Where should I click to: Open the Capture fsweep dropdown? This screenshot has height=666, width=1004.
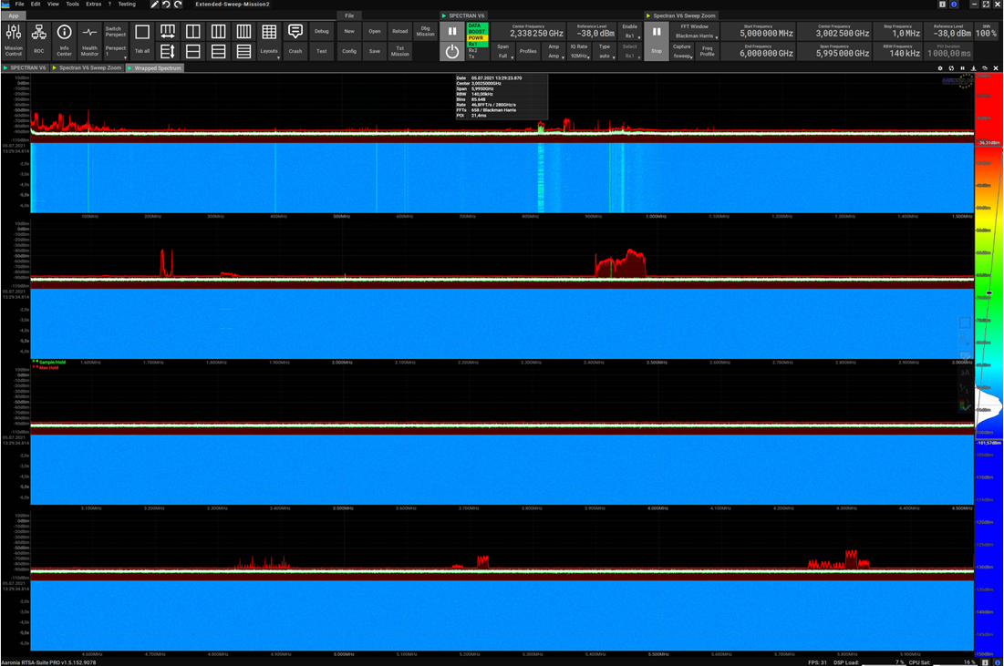683,51
